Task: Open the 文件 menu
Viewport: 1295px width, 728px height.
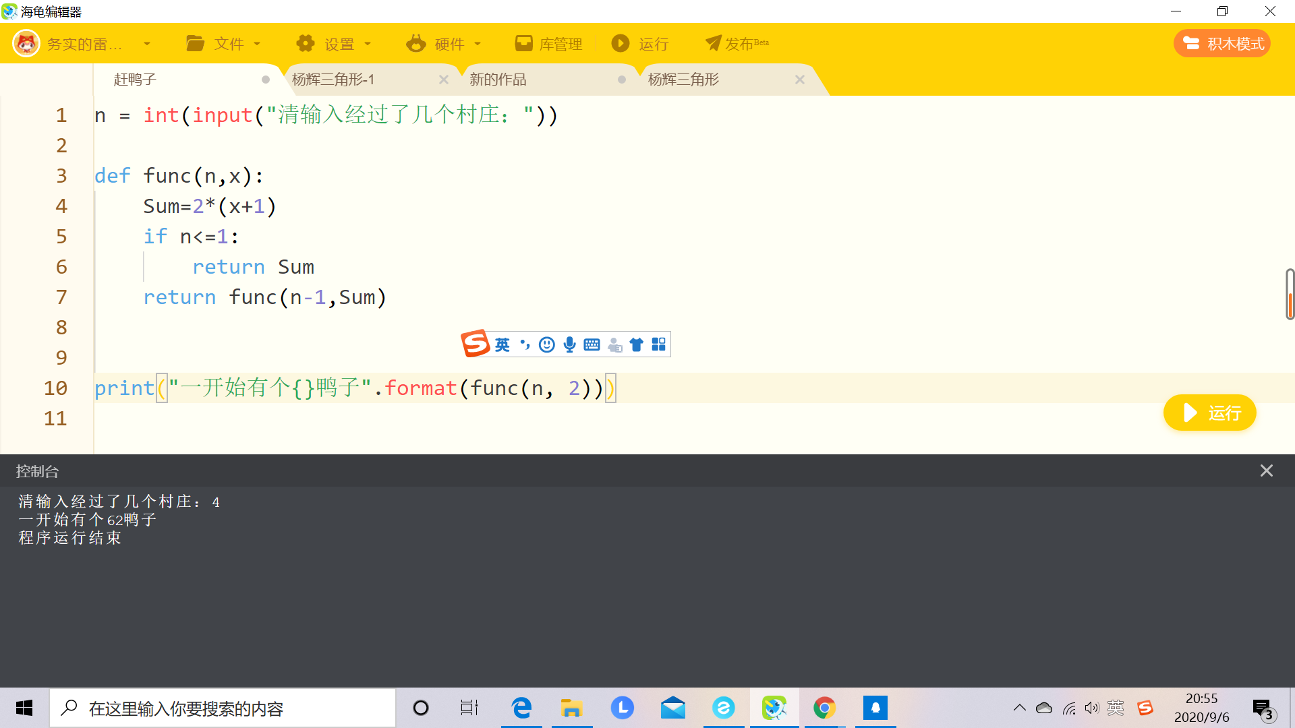Action: coord(223,44)
